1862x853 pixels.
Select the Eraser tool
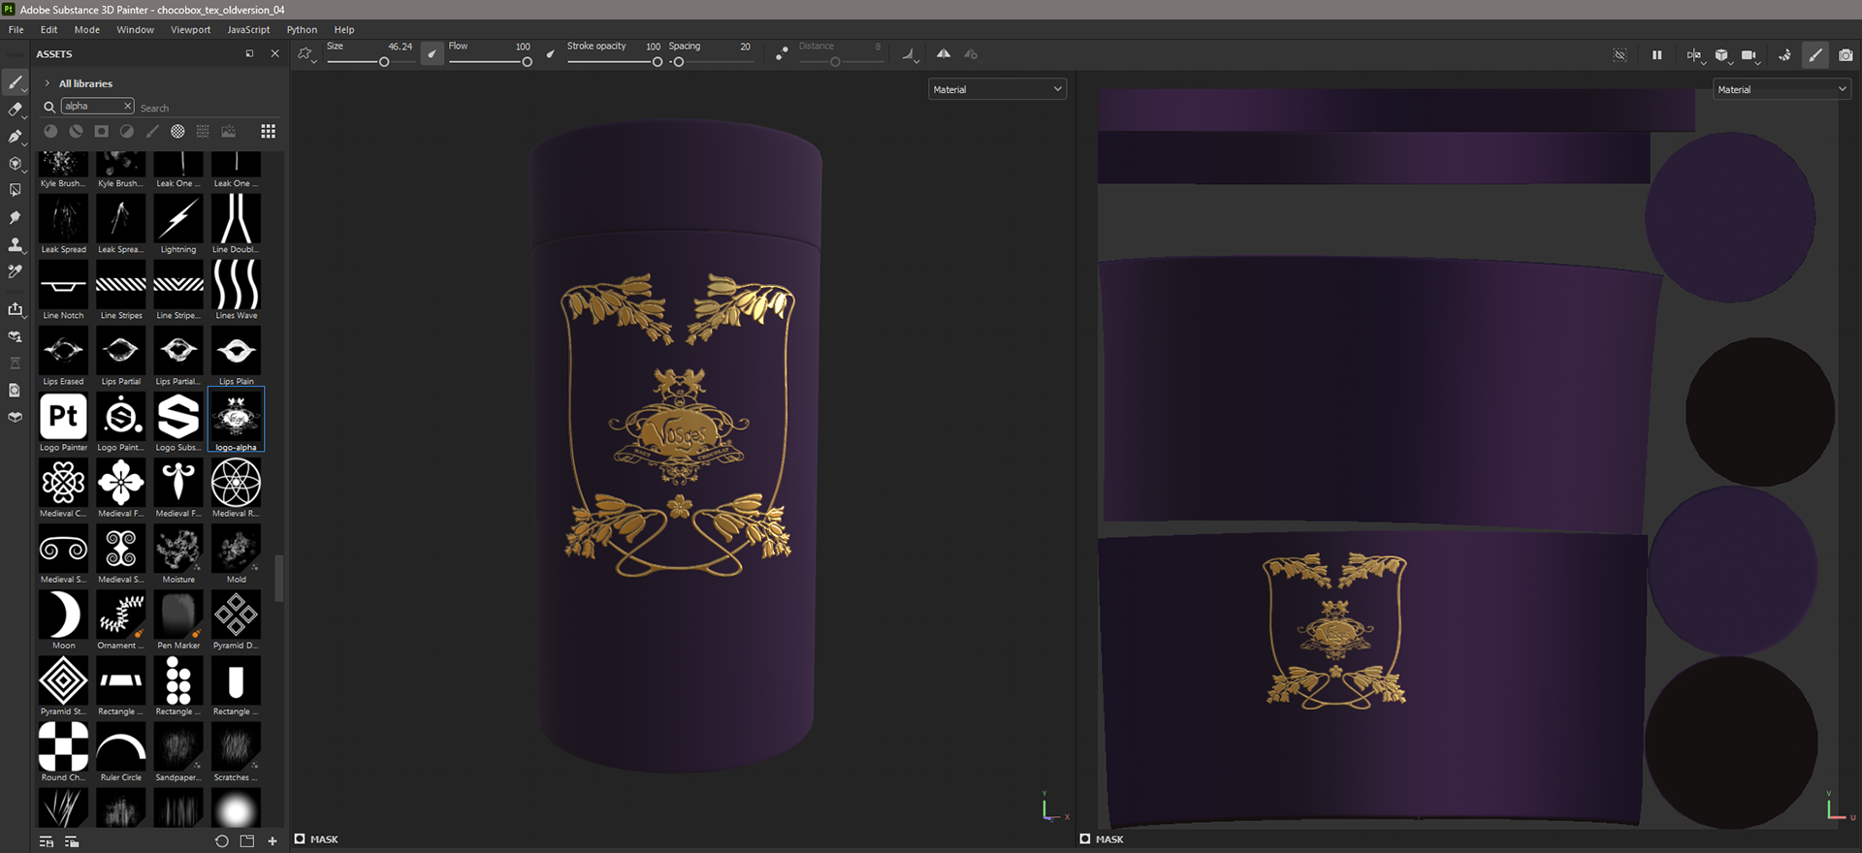(x=15, y=111)
